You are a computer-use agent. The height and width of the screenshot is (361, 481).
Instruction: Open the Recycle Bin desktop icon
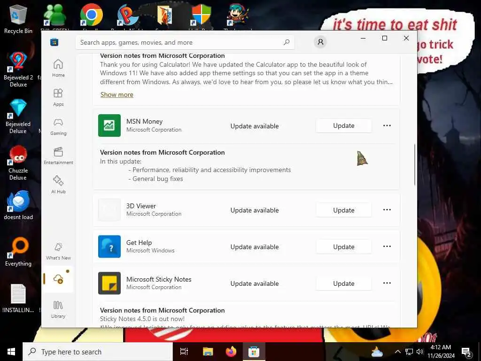pyautogui.click(x=18, y=19)
